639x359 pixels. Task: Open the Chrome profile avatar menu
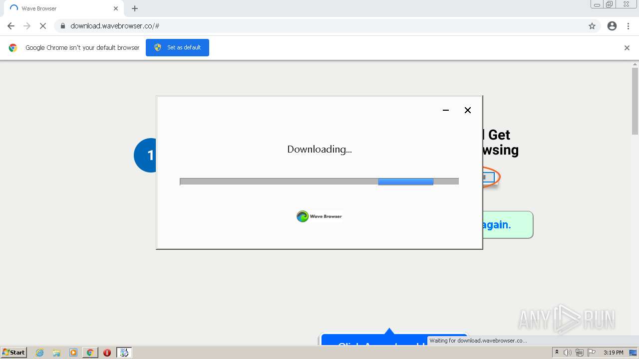[x=612, y=26]
